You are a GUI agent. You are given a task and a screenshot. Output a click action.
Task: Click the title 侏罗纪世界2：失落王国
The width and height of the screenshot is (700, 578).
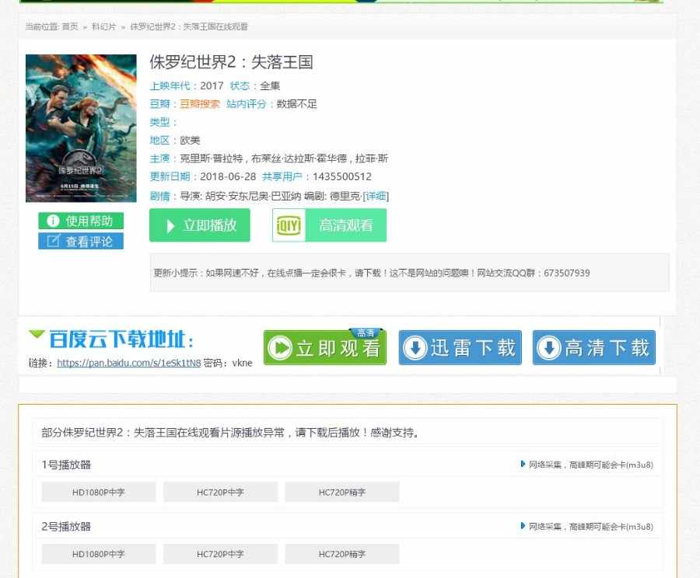click(x=231, y=62)
